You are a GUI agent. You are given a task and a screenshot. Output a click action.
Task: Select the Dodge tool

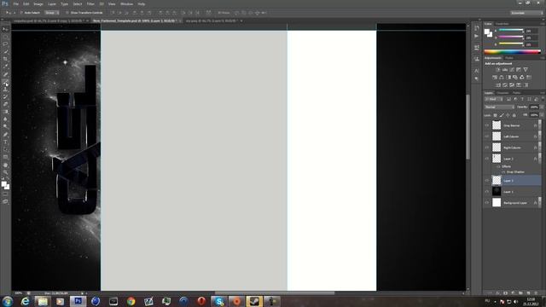(5, 127)
